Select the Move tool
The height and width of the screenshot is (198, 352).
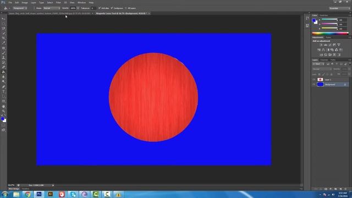(x=3, y=19)
